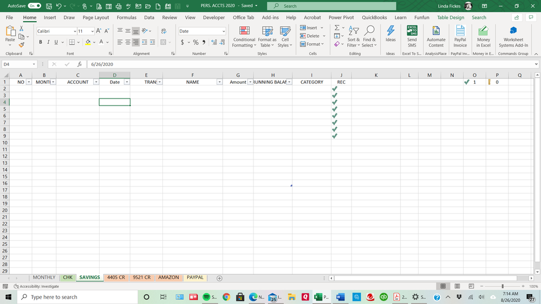Open the Page Layout ribbon tab
This screenshot has height=304, width=541.
coord(95,17)
